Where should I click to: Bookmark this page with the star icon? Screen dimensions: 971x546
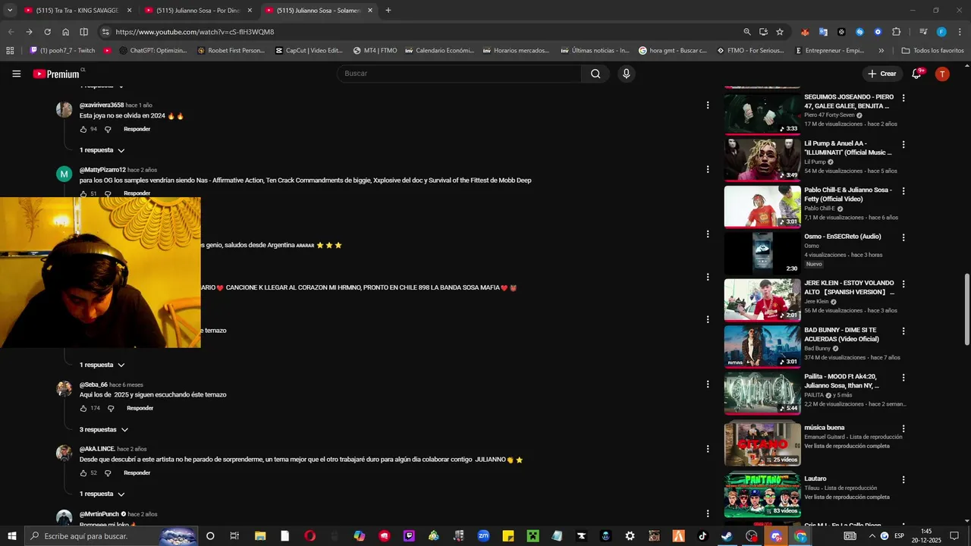pyautogui.click(x=780, y=32)
